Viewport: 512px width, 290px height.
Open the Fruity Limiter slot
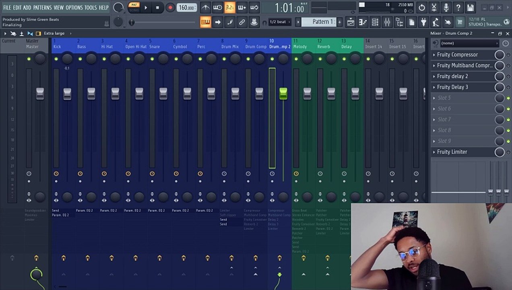pyautogui.click(x=462, y=152)
